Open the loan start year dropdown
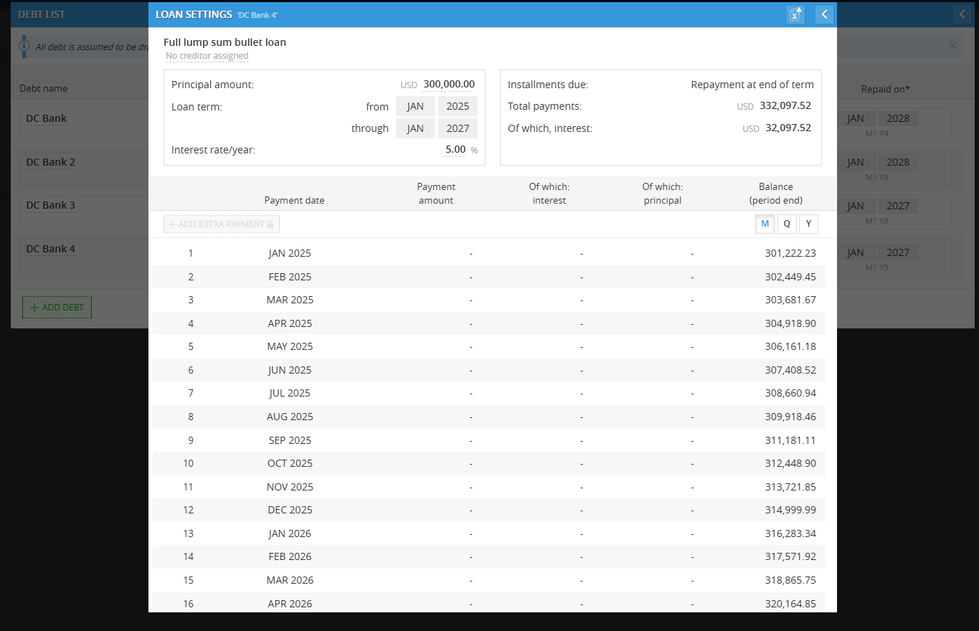This screenshot has width=979, height=631. click(458, 106)
